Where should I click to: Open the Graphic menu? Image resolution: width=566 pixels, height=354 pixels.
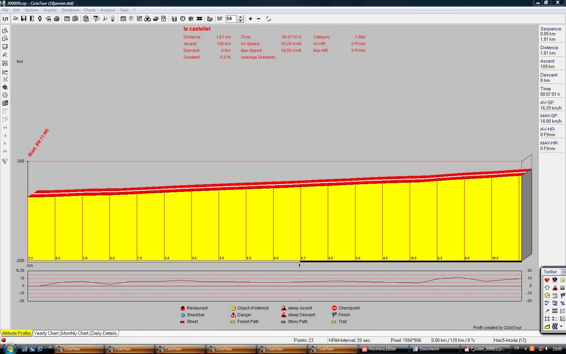coord(50,10)
